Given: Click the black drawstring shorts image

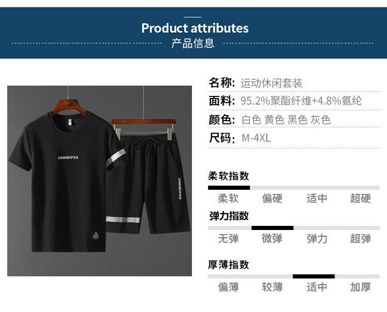Looking at the screenshot, I should (x=148, y=183).
